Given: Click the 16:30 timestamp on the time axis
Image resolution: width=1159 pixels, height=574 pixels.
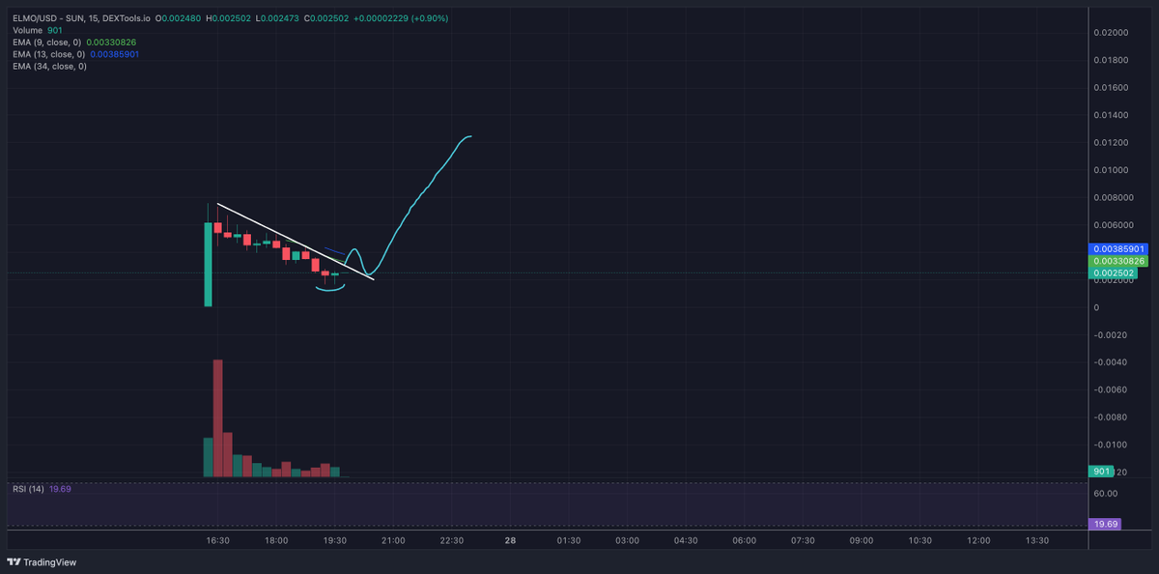Looking at the screenshot, I should 217,541.
